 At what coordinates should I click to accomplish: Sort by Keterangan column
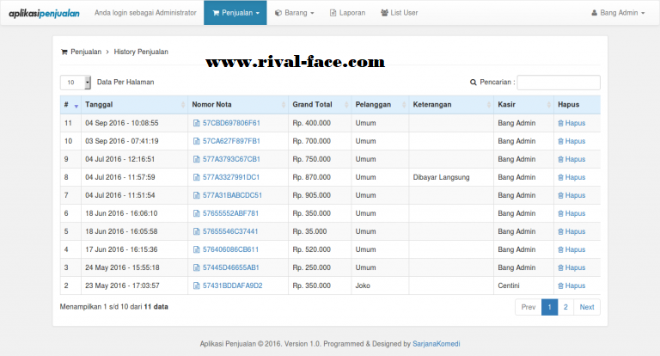[451, 105]
